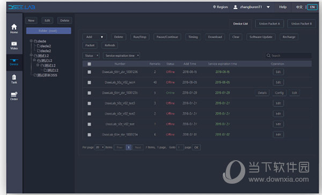322x195 pixels.
Task: Click the Software Update button
Action: (261, 37)
